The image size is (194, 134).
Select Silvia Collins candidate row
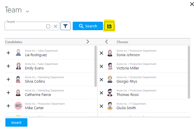pos(51,80)
